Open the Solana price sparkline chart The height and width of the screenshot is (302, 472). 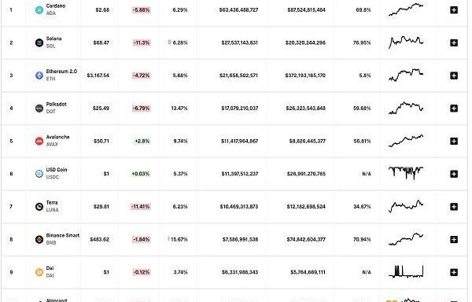[406, 42]
